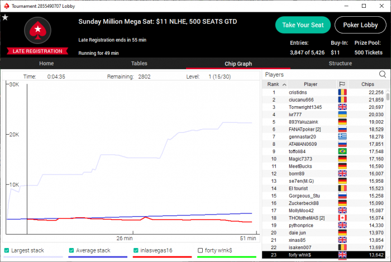The image size is (391, 262).
Task: Click Canada flag beside THOtotheMAS
Action: coord(342,218)
